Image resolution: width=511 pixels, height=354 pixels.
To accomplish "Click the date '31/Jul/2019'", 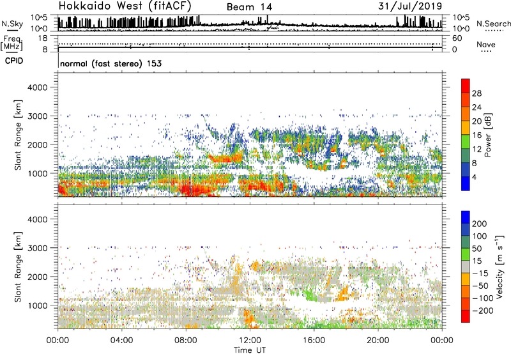I will pyautogui.click(x=410, y=6).
